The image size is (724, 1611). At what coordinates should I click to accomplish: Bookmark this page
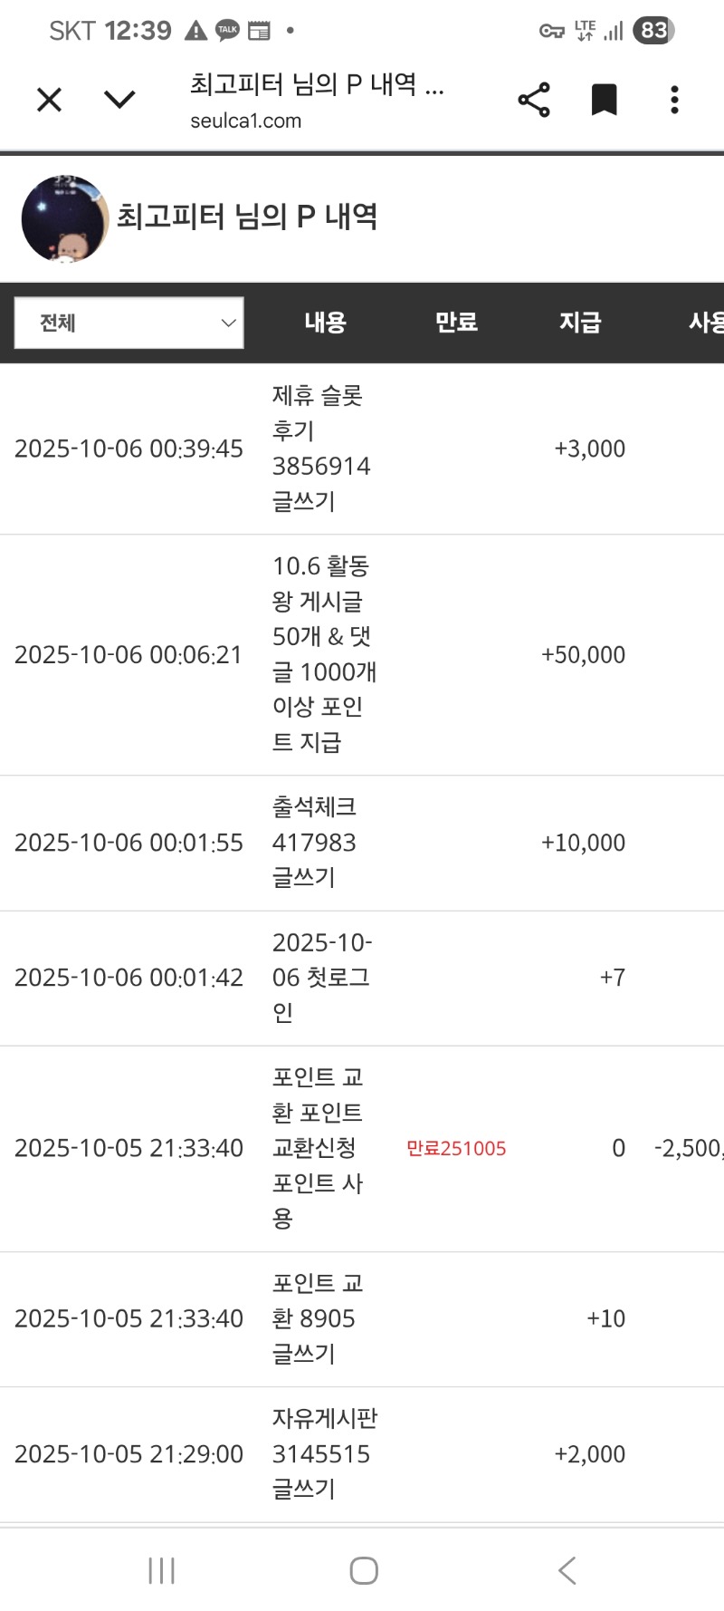tap(604, 100)
